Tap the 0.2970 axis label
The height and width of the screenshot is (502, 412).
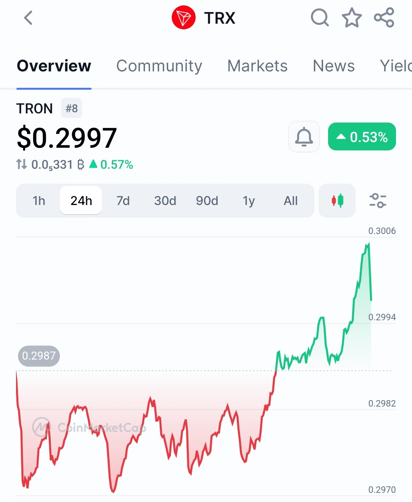pos(382,489)
